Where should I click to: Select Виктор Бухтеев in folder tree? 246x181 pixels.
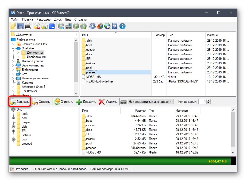pyautogui.click(x=32, y=61)
